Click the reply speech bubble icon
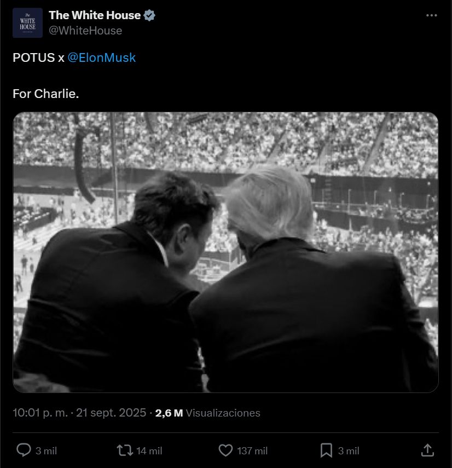The height and width of the screenshot is (468, 452). (22, 450)
